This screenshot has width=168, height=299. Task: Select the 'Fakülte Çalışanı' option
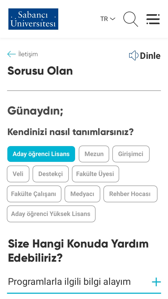pyautogui.click(x=34, y=194)
